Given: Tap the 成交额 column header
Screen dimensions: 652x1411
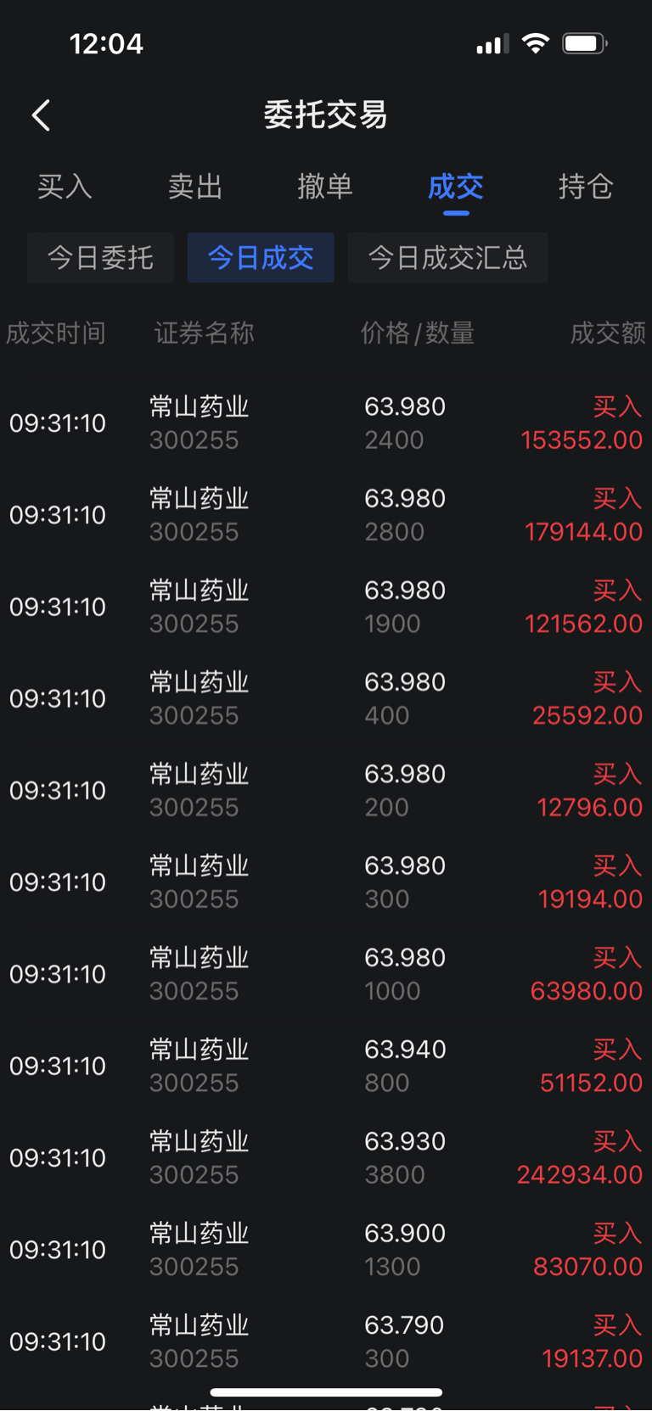Looking at the screenshot, I should click(607, 333).
